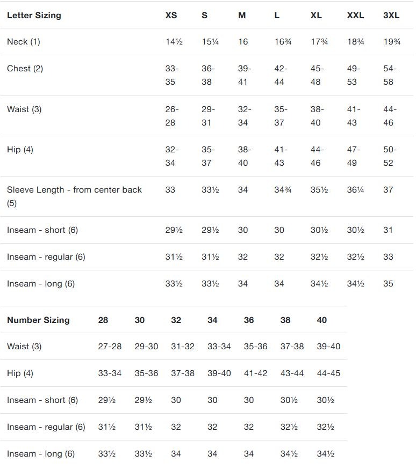Viewport: 416px width, 470px height.
Task: Click the number size 34 column header
Action: pos(212,320)
